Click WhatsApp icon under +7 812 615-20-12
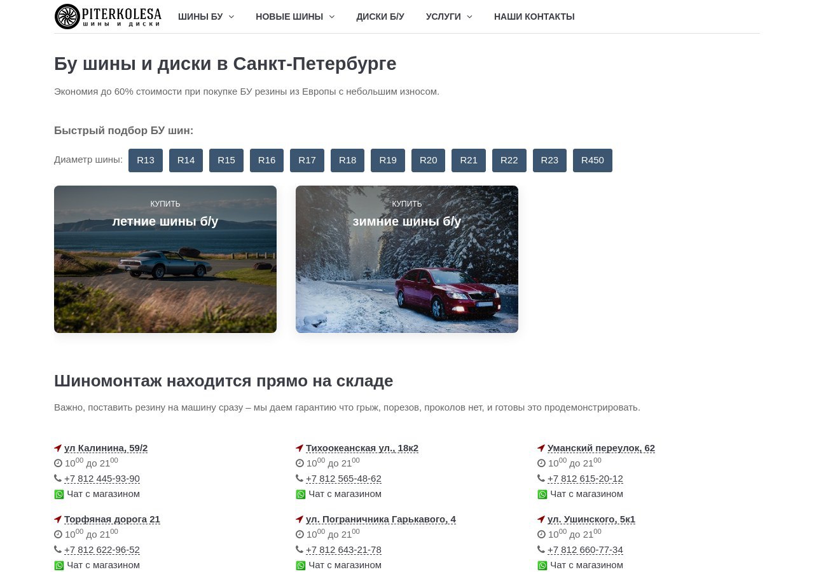 542,494
